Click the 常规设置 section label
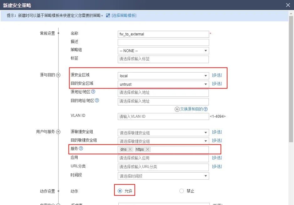 48,33
